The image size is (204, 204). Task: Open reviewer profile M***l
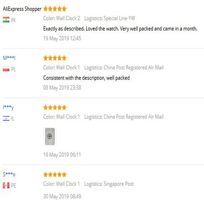[x=9, y=58]
